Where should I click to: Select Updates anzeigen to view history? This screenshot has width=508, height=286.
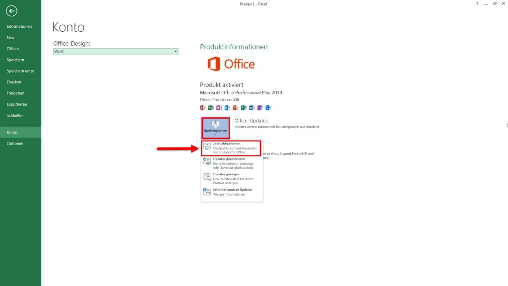coord(232,178)
